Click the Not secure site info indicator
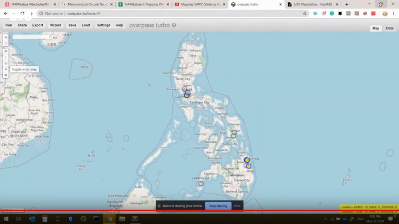 (x=51, y=14)
